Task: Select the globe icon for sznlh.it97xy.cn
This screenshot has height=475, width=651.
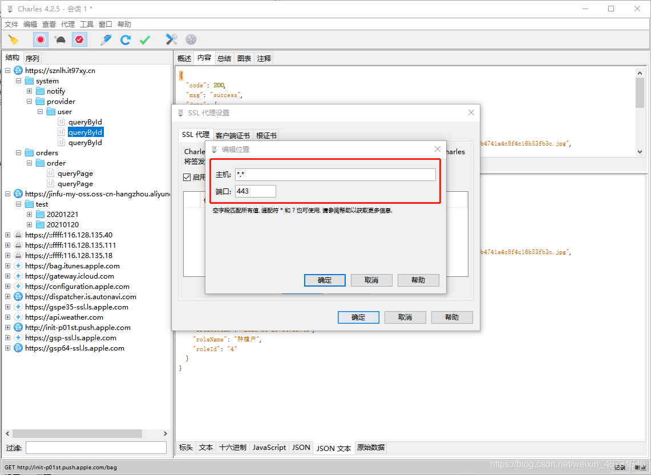Action: [18, 70]
